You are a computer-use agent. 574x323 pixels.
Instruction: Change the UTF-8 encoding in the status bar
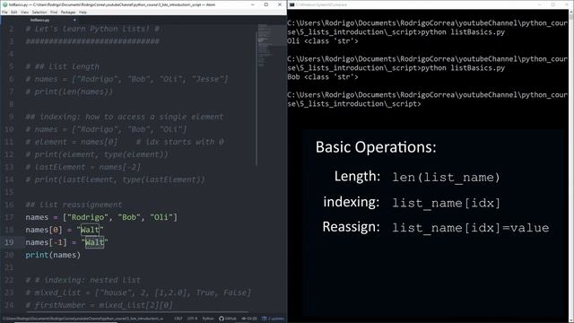point(192,319)
